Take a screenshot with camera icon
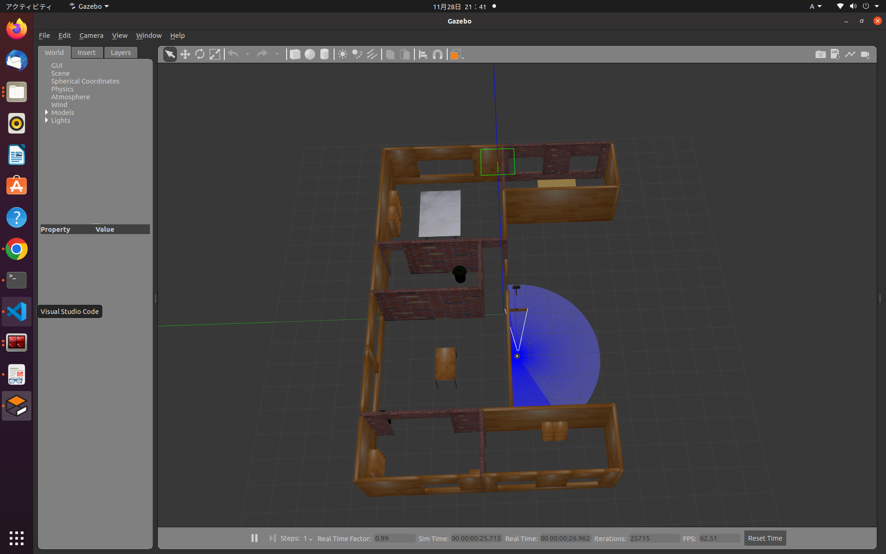This screenshot has width=886, height=554. point(820,54)
